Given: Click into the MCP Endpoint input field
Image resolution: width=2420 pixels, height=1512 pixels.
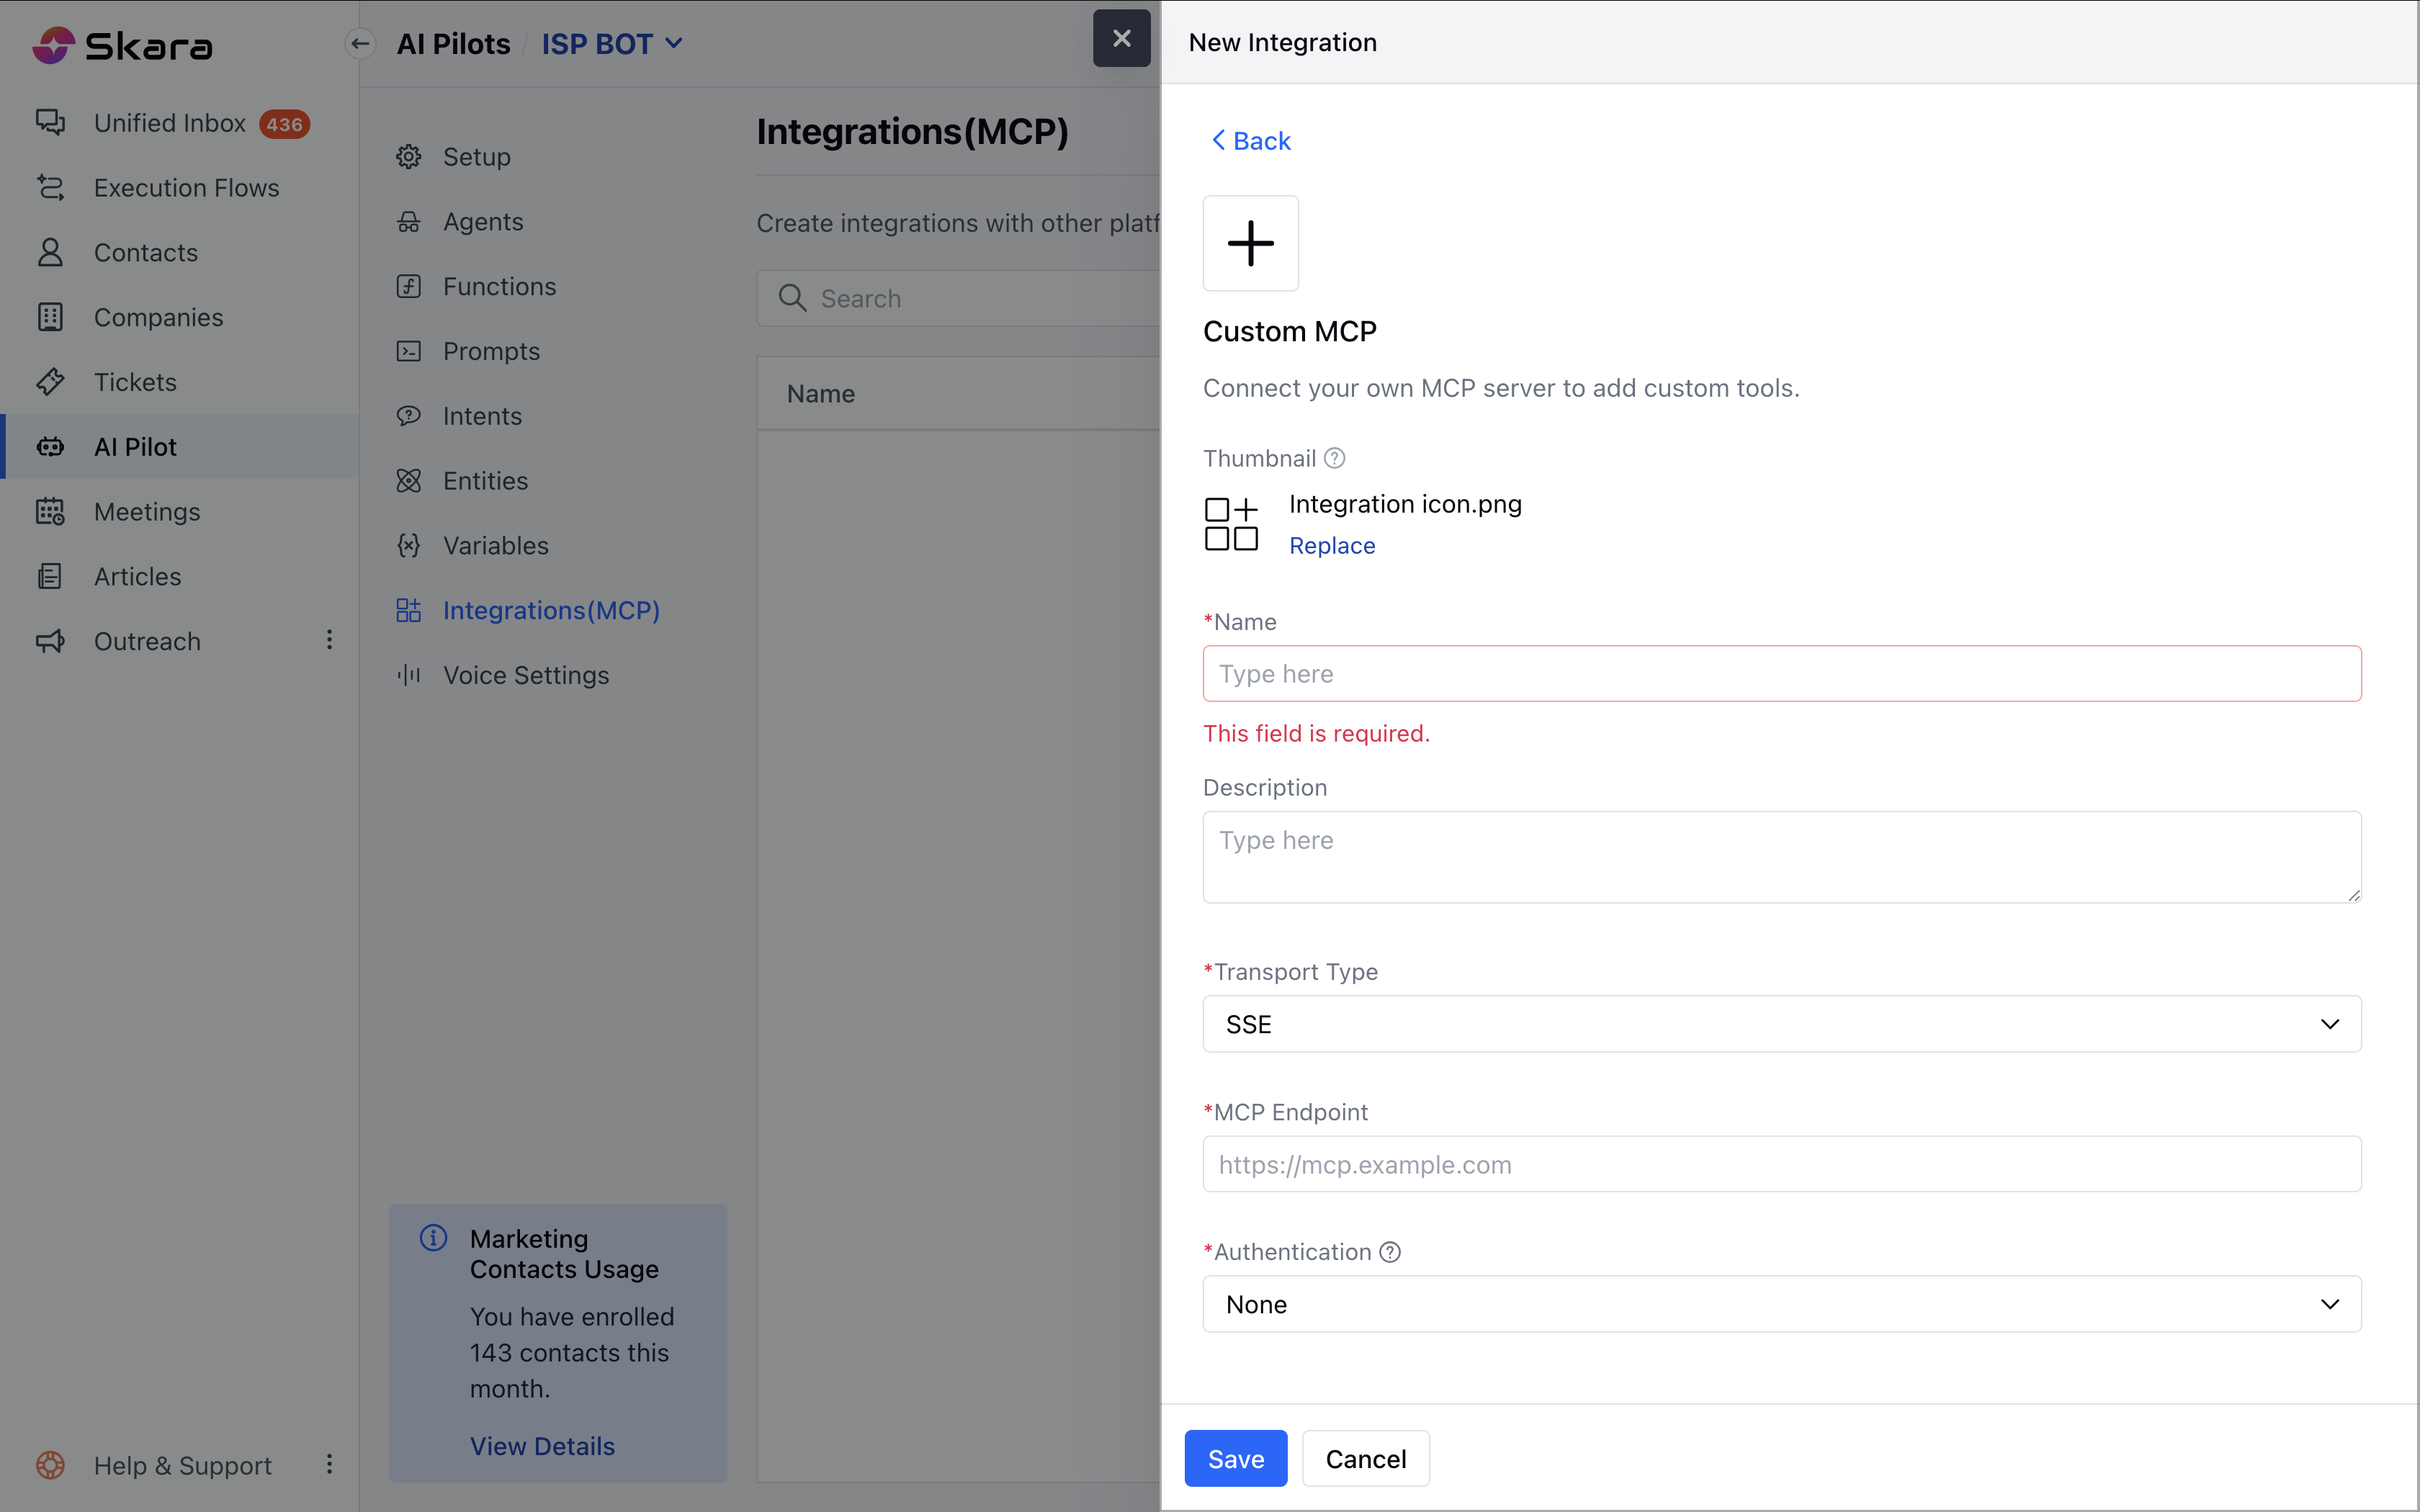Looking at the screenshot, I should 1781,1164.
